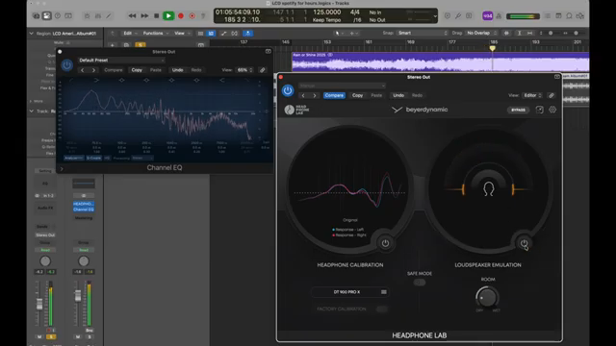Toggle Loudspeaker Emulation power button

tap(524, 243)
